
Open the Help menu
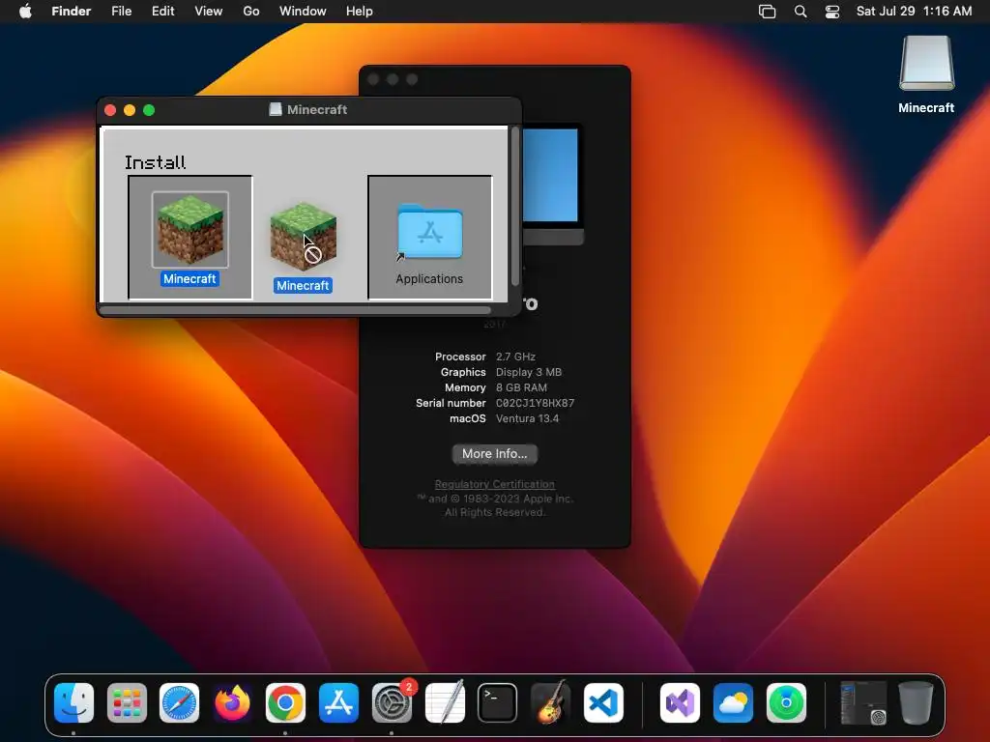[360, 12]
